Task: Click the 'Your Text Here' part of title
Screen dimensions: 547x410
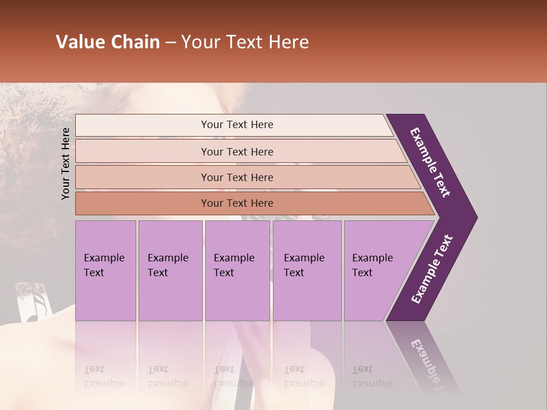Action: coord(245,42)
